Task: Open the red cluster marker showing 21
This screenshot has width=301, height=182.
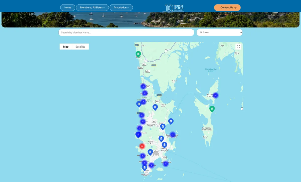Action: coord(142,146)
